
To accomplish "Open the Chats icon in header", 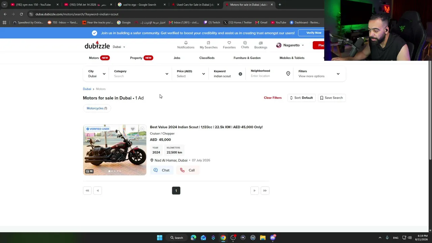I will pos(245,45).
